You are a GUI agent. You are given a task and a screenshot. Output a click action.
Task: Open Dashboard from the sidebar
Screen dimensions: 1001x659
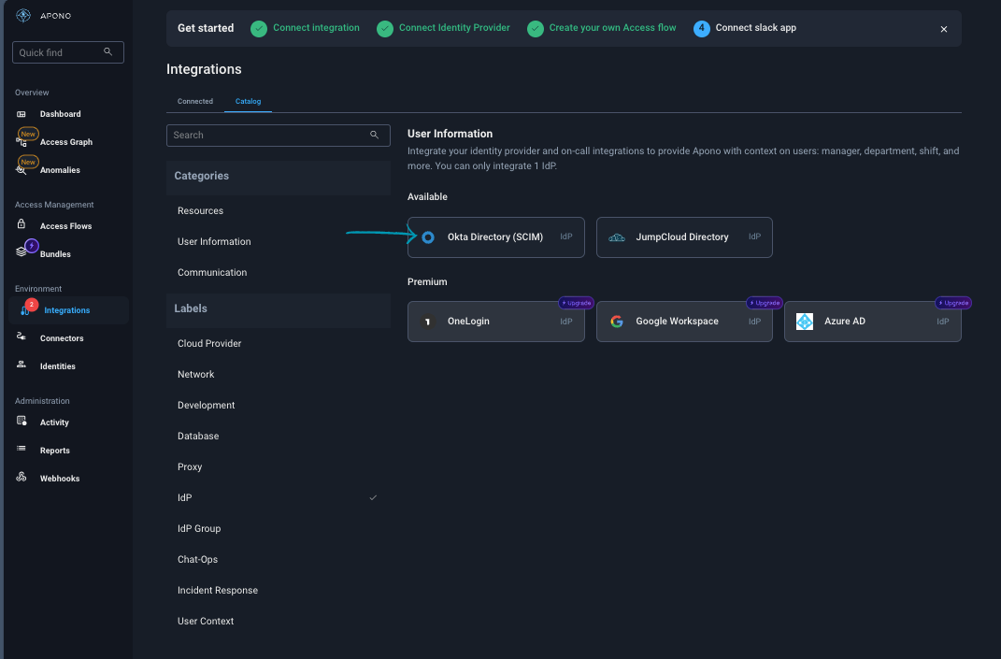coord(60,114)
